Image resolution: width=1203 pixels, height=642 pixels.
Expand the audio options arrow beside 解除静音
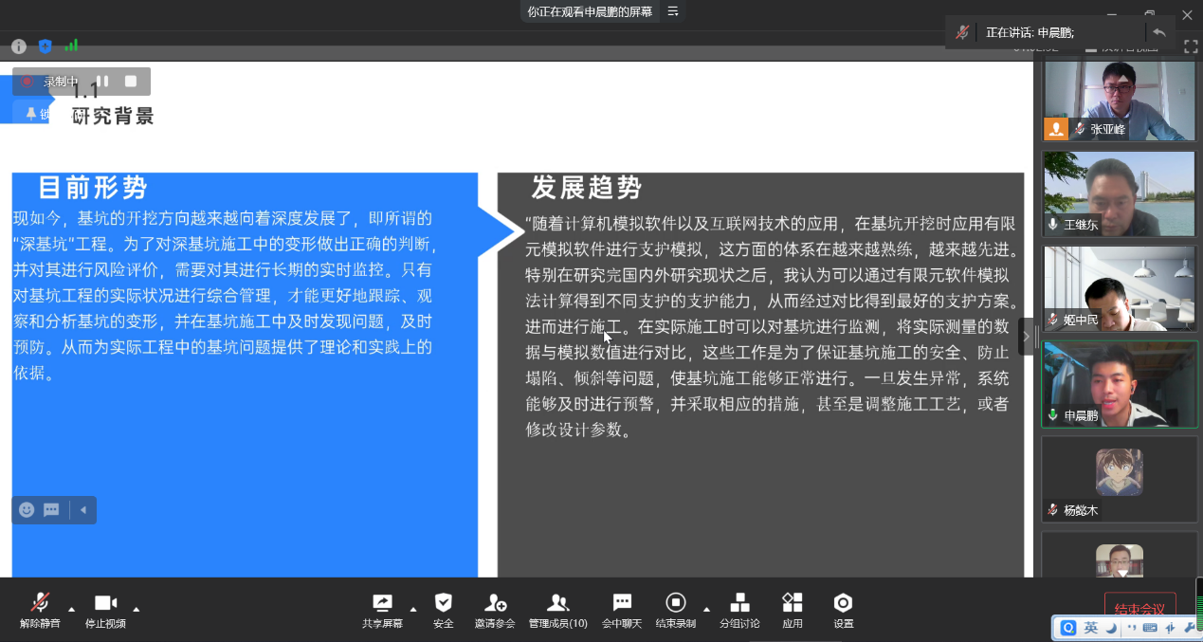pos(71,609)
